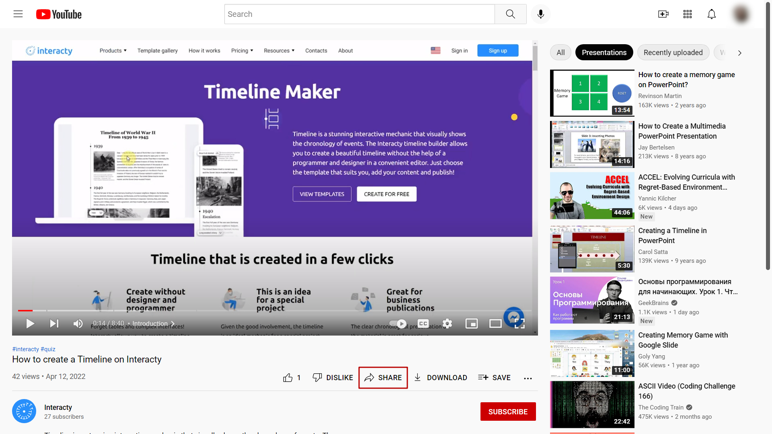Open player settings gear
772x434 pixels.
pyautogui.click(x=447, y=323)
